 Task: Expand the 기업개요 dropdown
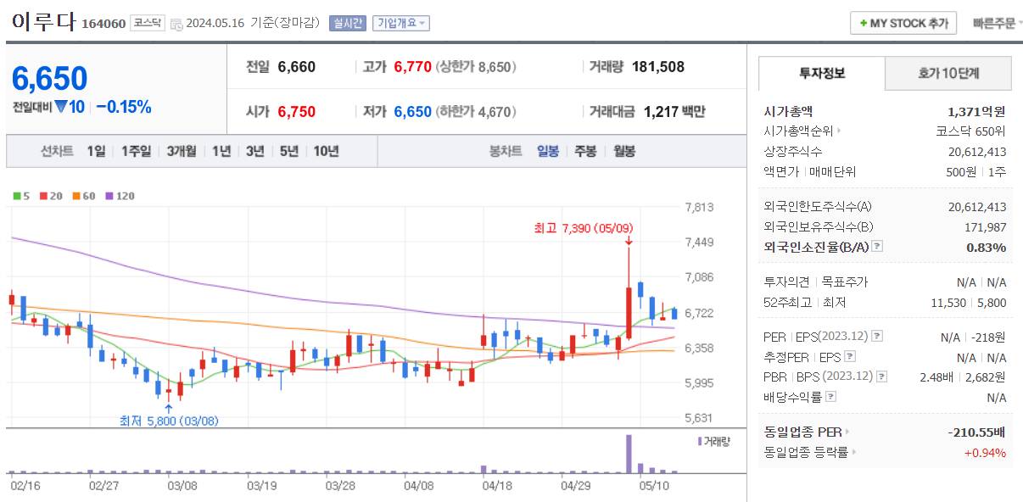click(x=401, y=22)
